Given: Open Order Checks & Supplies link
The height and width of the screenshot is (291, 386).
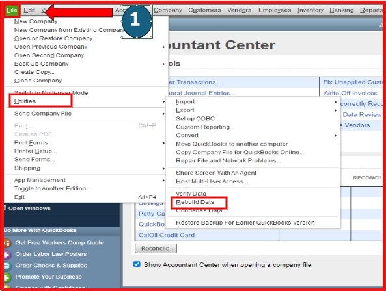Looking at the screenshot, I should (x=51, y=266).
